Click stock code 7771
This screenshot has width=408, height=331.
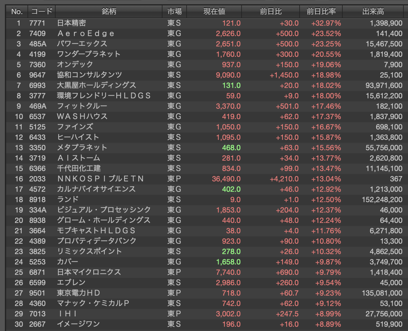pos(37,23)
